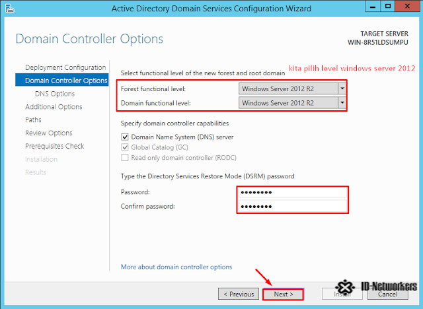Maximize the wizard window

[x=388, y=6]
